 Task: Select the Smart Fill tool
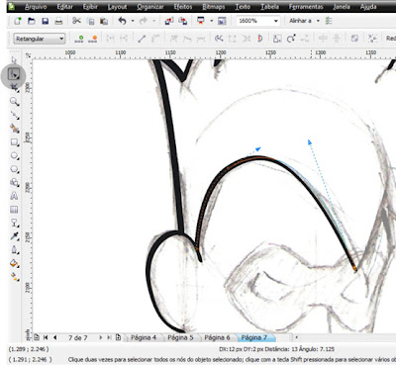point(14,129)
